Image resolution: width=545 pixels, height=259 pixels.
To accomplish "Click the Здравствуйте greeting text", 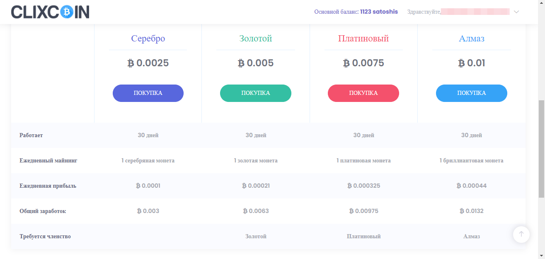I will (424, 12).
